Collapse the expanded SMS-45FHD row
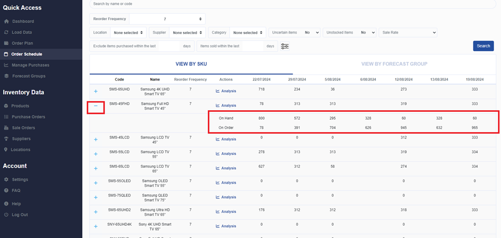This screenshot has width=501, height=238. tap(96, 106)
